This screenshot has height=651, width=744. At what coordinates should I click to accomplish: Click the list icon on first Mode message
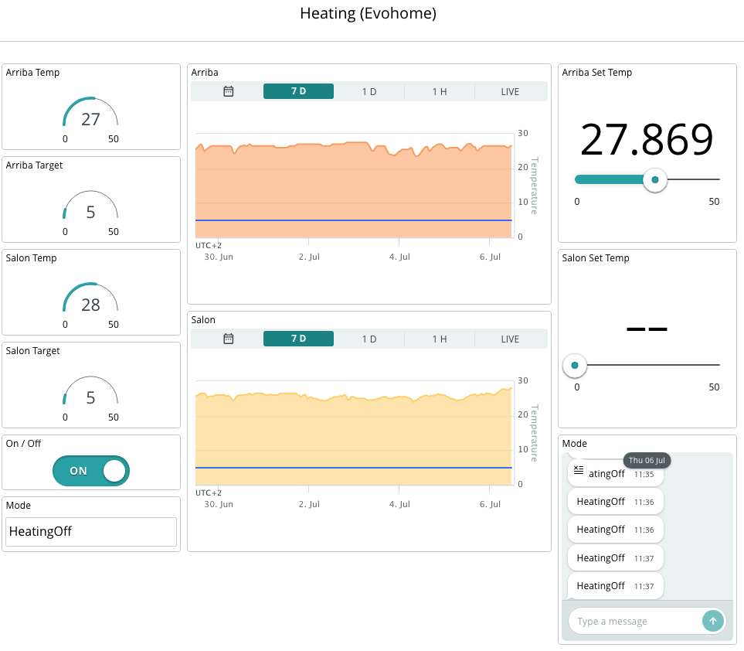(x=579, y=470)
